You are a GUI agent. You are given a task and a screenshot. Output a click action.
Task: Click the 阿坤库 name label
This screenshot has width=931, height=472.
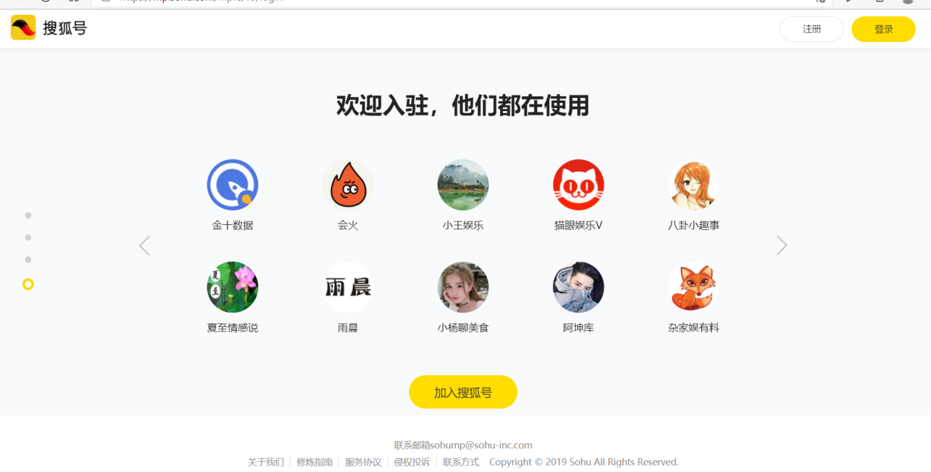point(579,328)
